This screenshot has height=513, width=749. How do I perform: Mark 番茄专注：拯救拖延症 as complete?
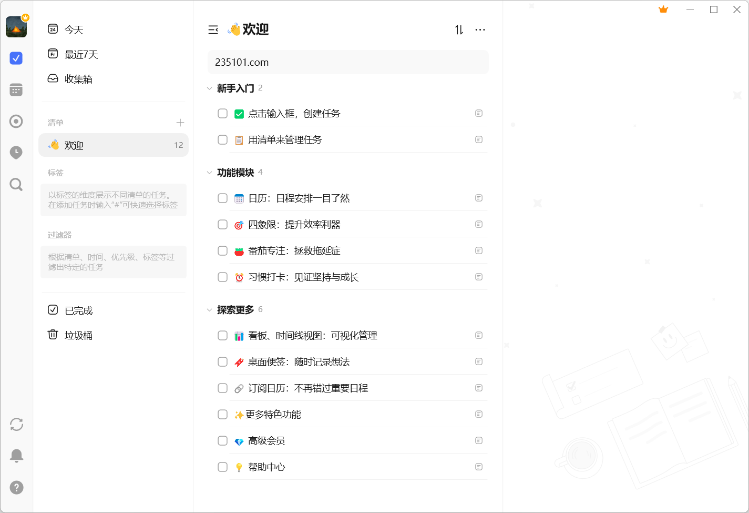[x=222, y=250]
